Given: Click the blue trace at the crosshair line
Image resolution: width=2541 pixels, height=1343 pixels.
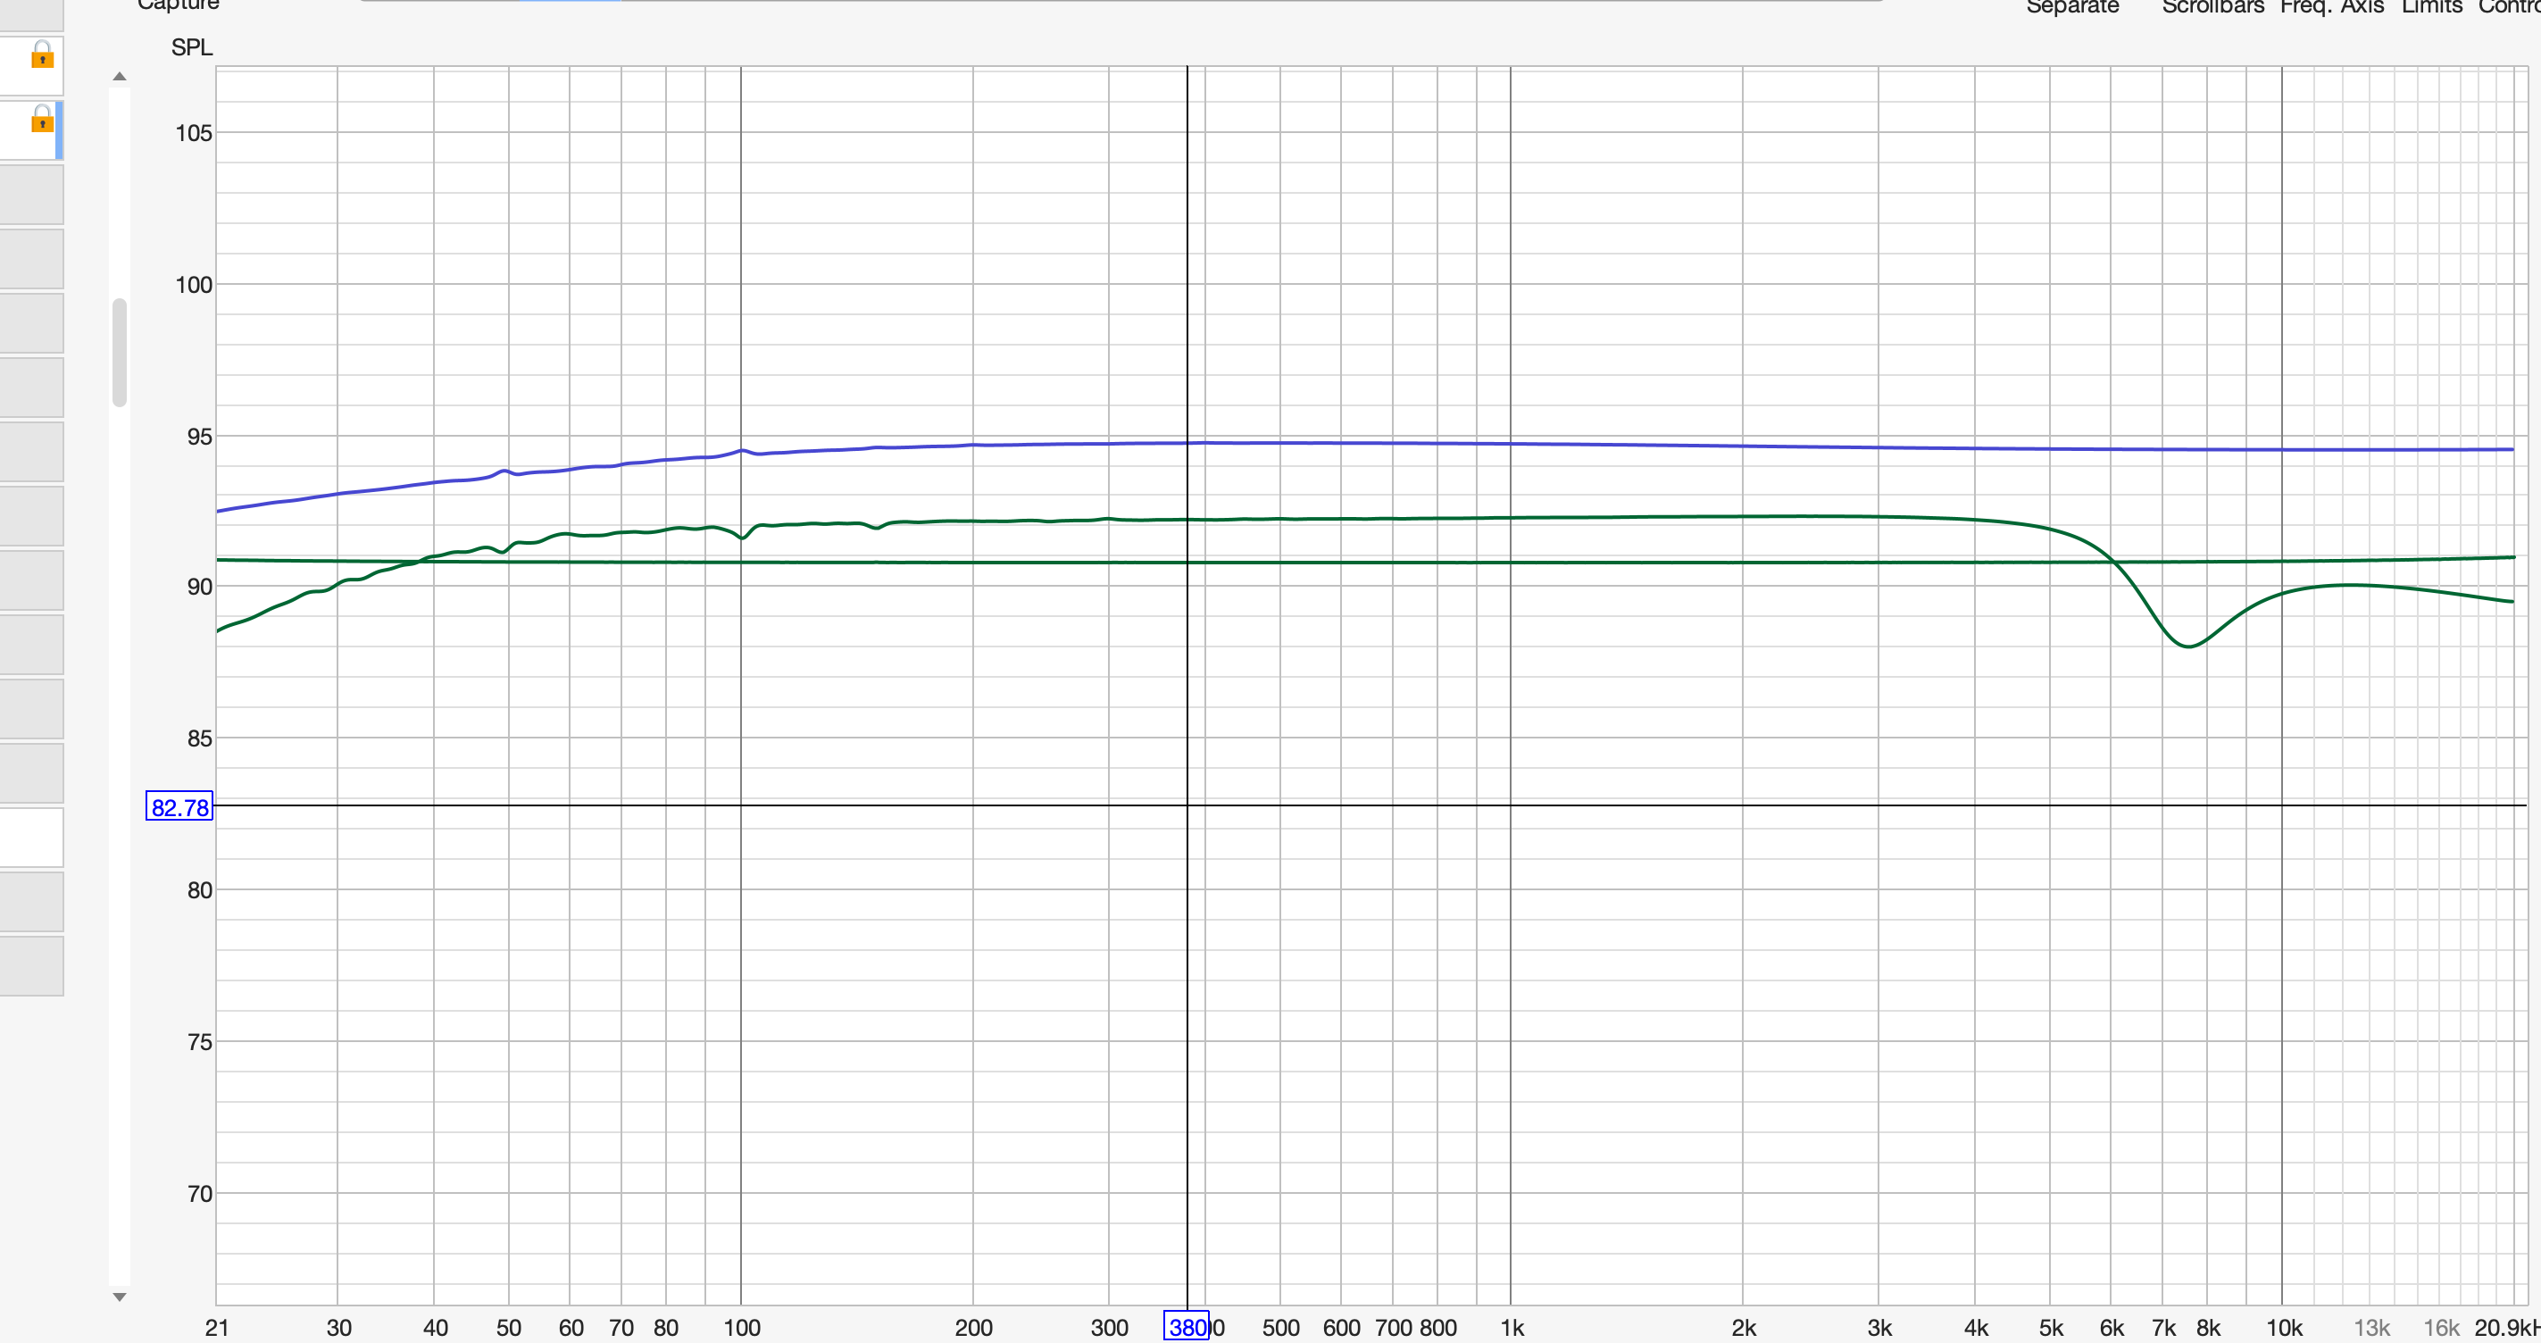Looking at the screenshot, I should (1187, 443).
